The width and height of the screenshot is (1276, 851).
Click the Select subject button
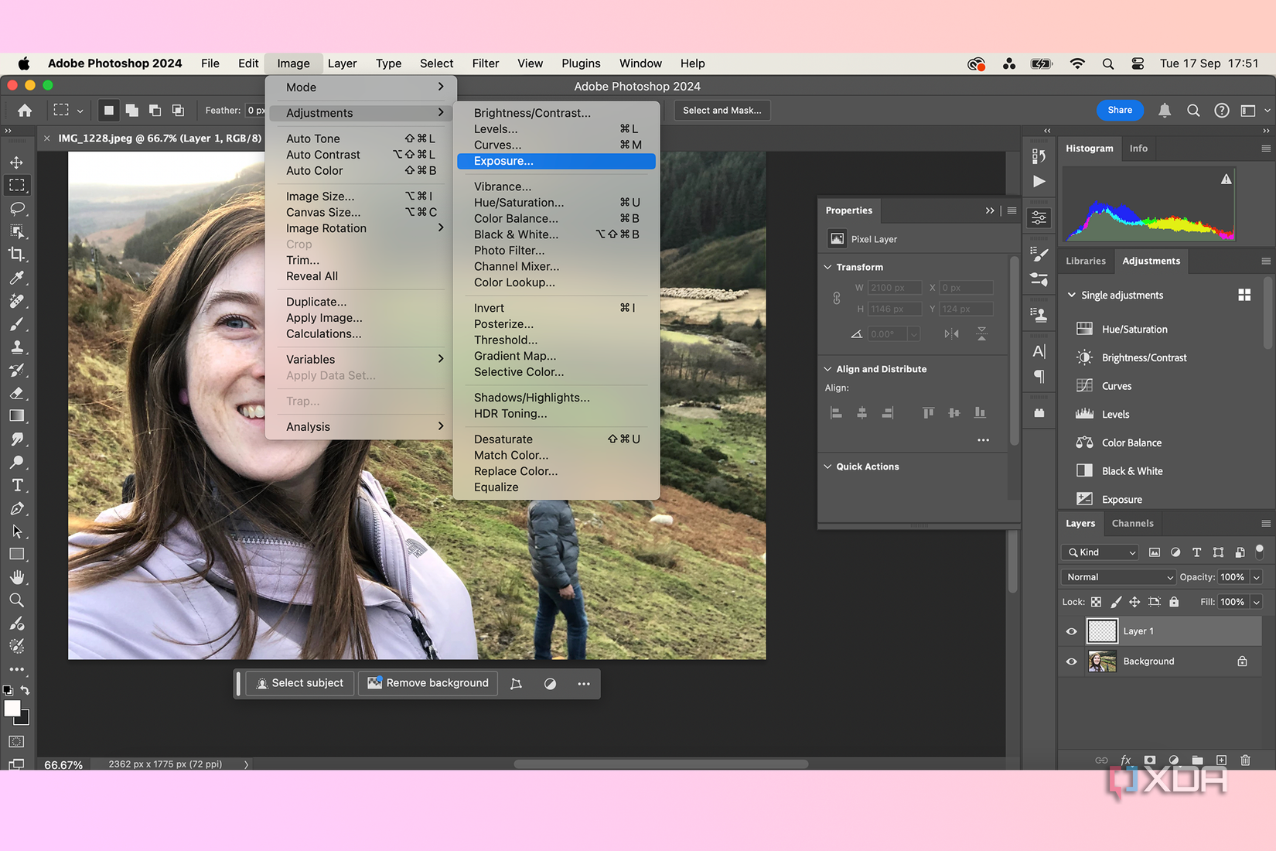click(300, 683)
